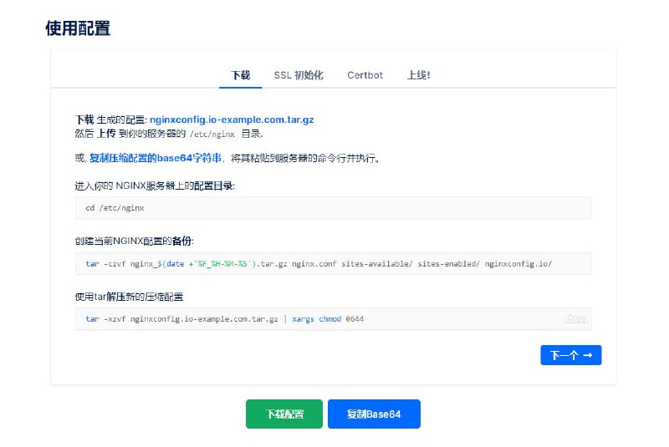Switch to the 下载 tab
Image resolution: width=669 pixels, height=447 pixels.
(x=240, y=75)
